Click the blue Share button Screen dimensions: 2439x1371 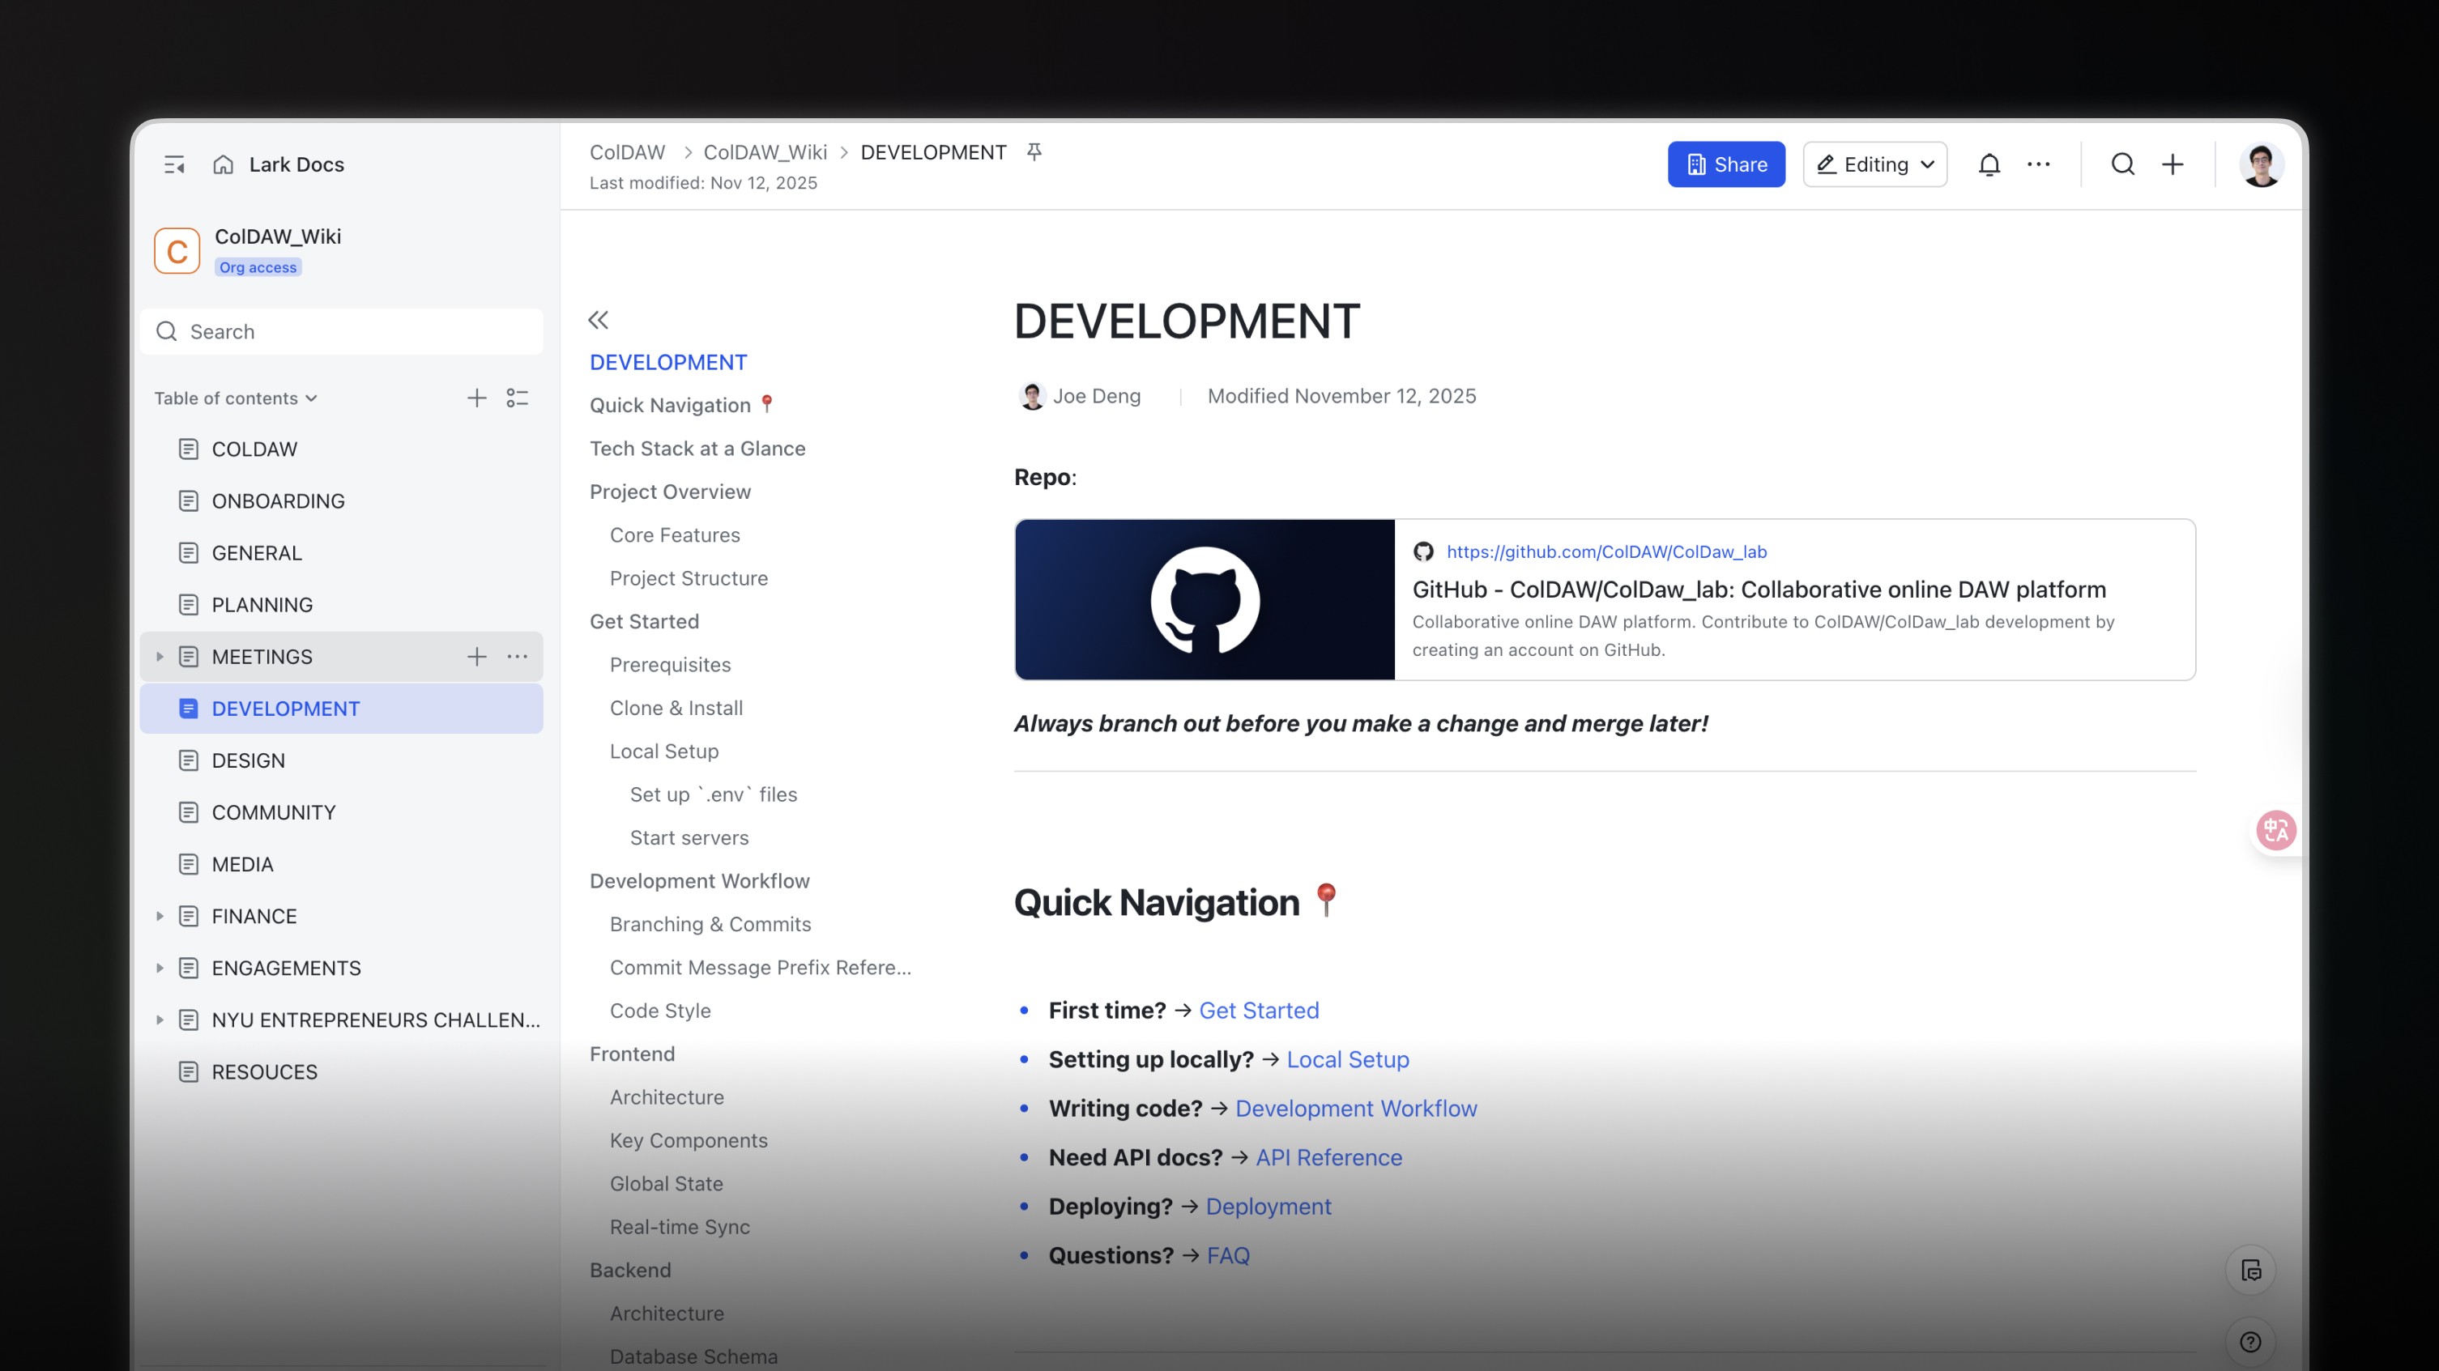pyautogui.click(x=1726, y=164)
